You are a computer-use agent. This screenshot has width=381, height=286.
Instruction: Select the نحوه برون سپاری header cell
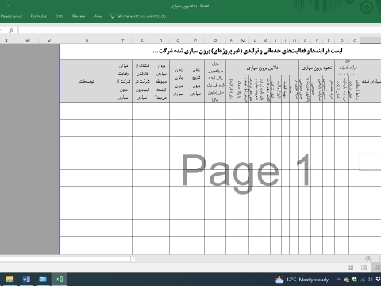coord(317,68)
